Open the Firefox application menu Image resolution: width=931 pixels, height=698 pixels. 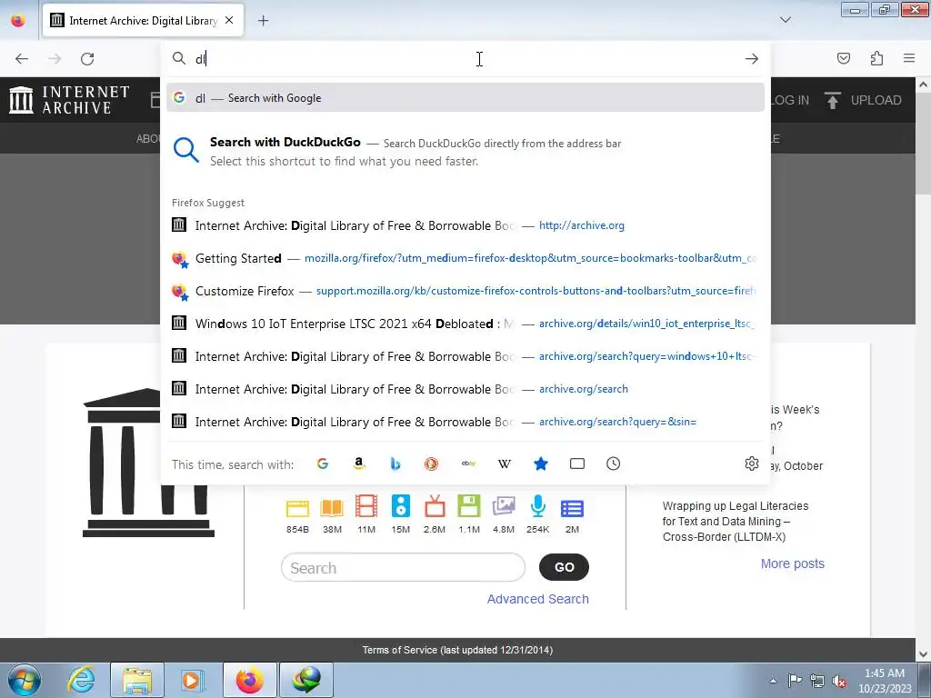909,58
